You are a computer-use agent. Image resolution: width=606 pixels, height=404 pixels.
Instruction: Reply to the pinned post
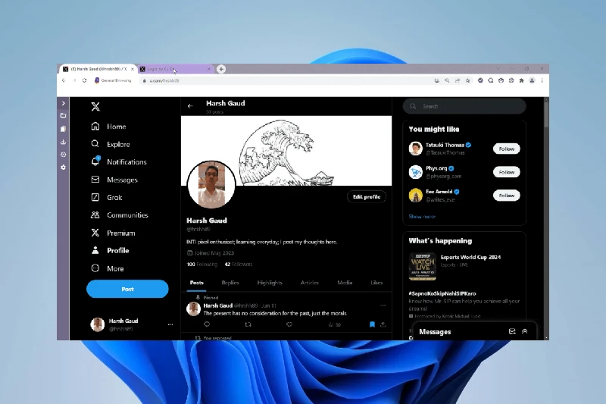click(207, 324)
